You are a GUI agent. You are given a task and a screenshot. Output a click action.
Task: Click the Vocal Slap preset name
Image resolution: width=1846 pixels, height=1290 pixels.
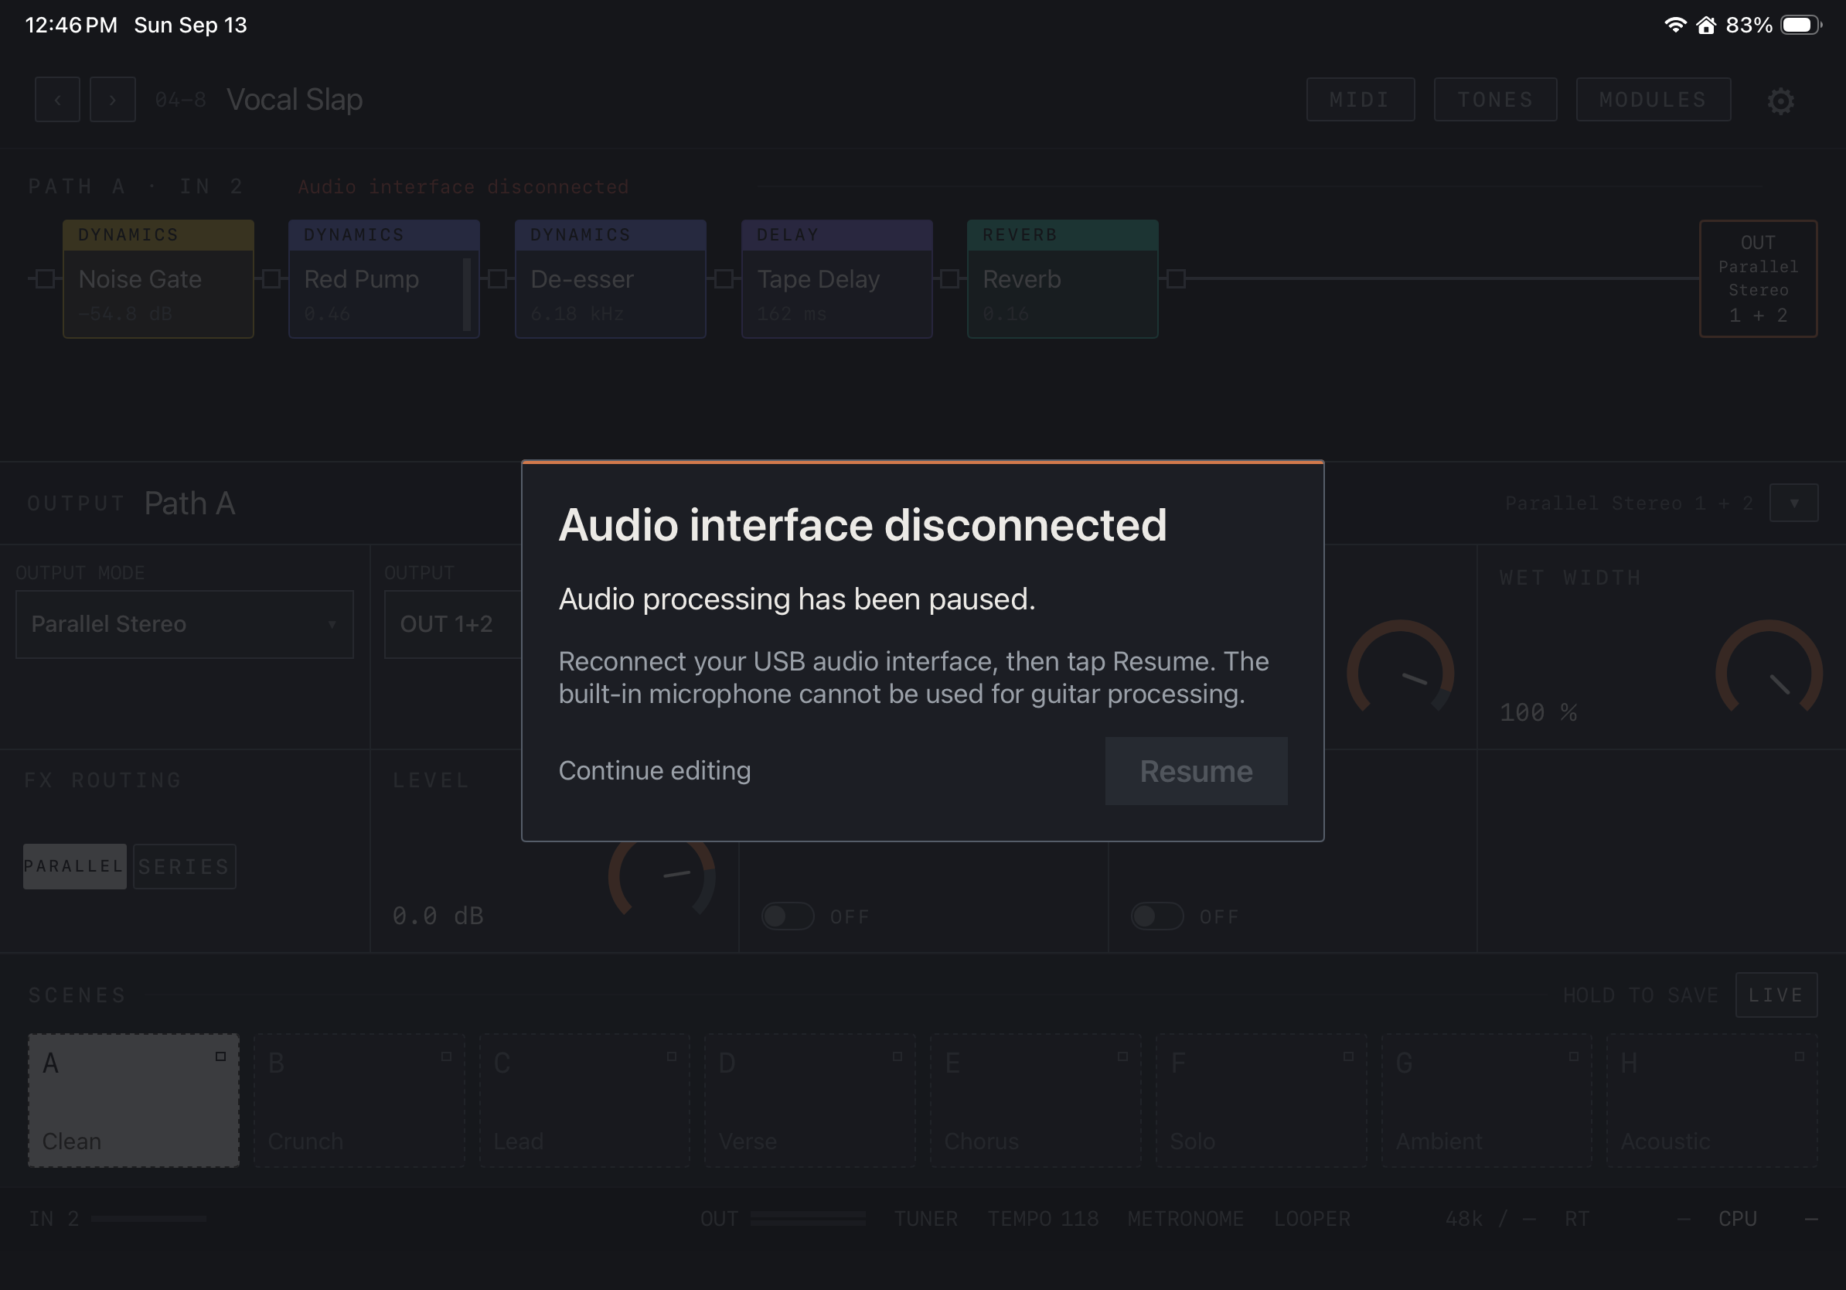pos(295,100)
